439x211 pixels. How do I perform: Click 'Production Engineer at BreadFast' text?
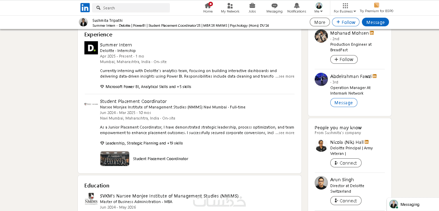351,47
